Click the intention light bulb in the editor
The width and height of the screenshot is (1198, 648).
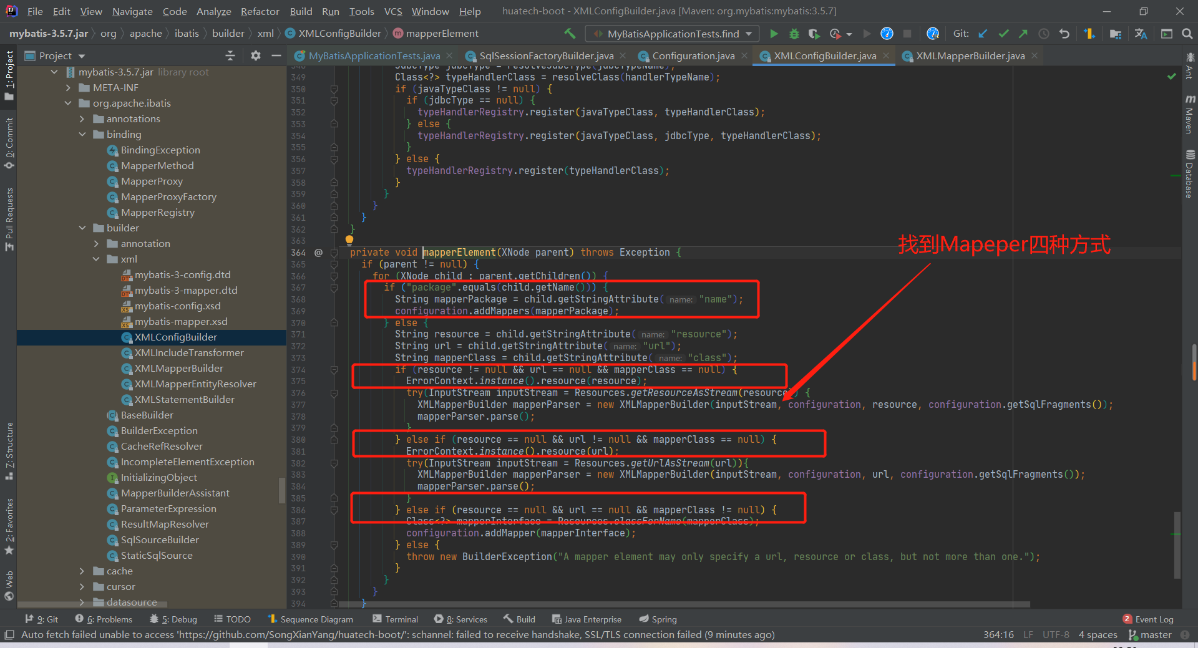click(349, 240)
